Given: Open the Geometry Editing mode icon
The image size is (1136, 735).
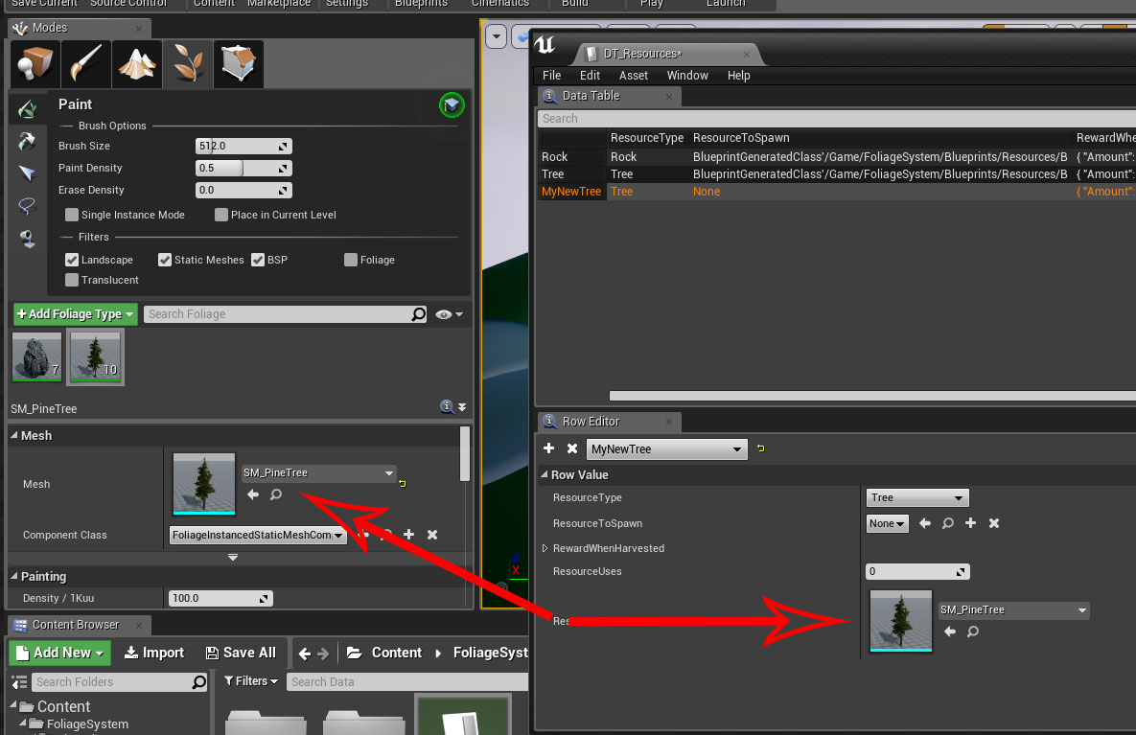Looking at the screenshot, I should (x=238, y=65).
